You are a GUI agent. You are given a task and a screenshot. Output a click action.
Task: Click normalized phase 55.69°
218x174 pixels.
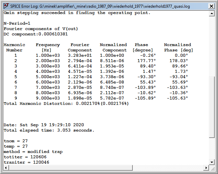click(x=180, y=82)
